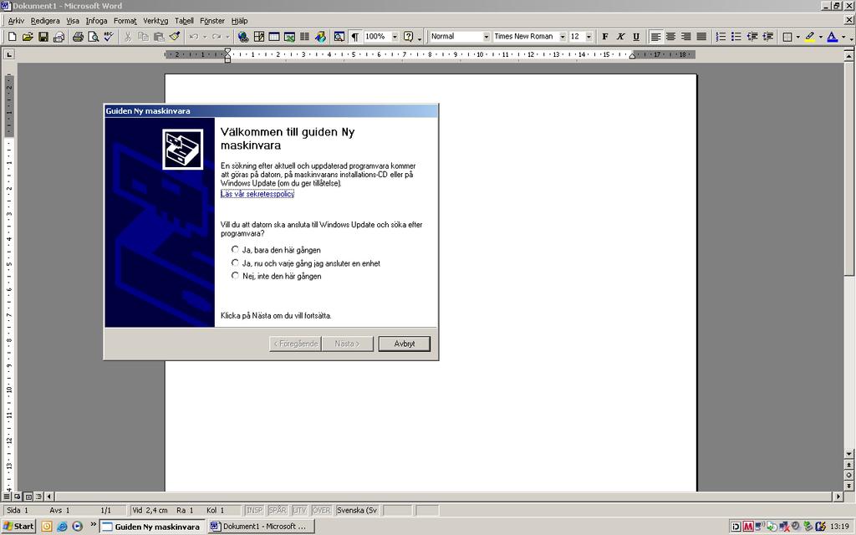Click the Svenska language status indicator
The height and width of the screenshot is (535, 856).
tap(357, 511)
